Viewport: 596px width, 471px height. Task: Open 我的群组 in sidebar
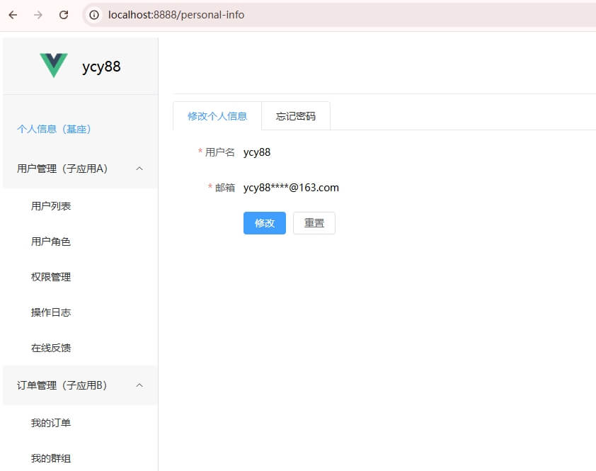click(x=51, y=458)
